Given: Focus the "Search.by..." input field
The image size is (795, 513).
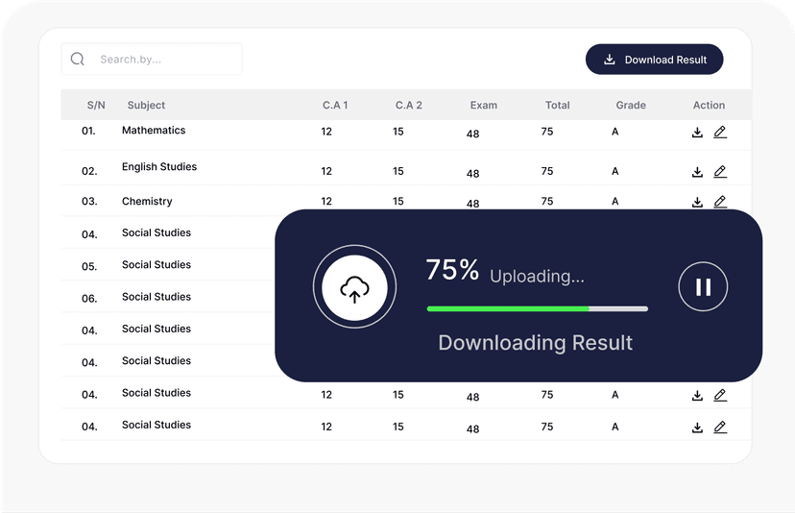Looking at the screenshot, I should pyautogui.click(x=163, y=60).
